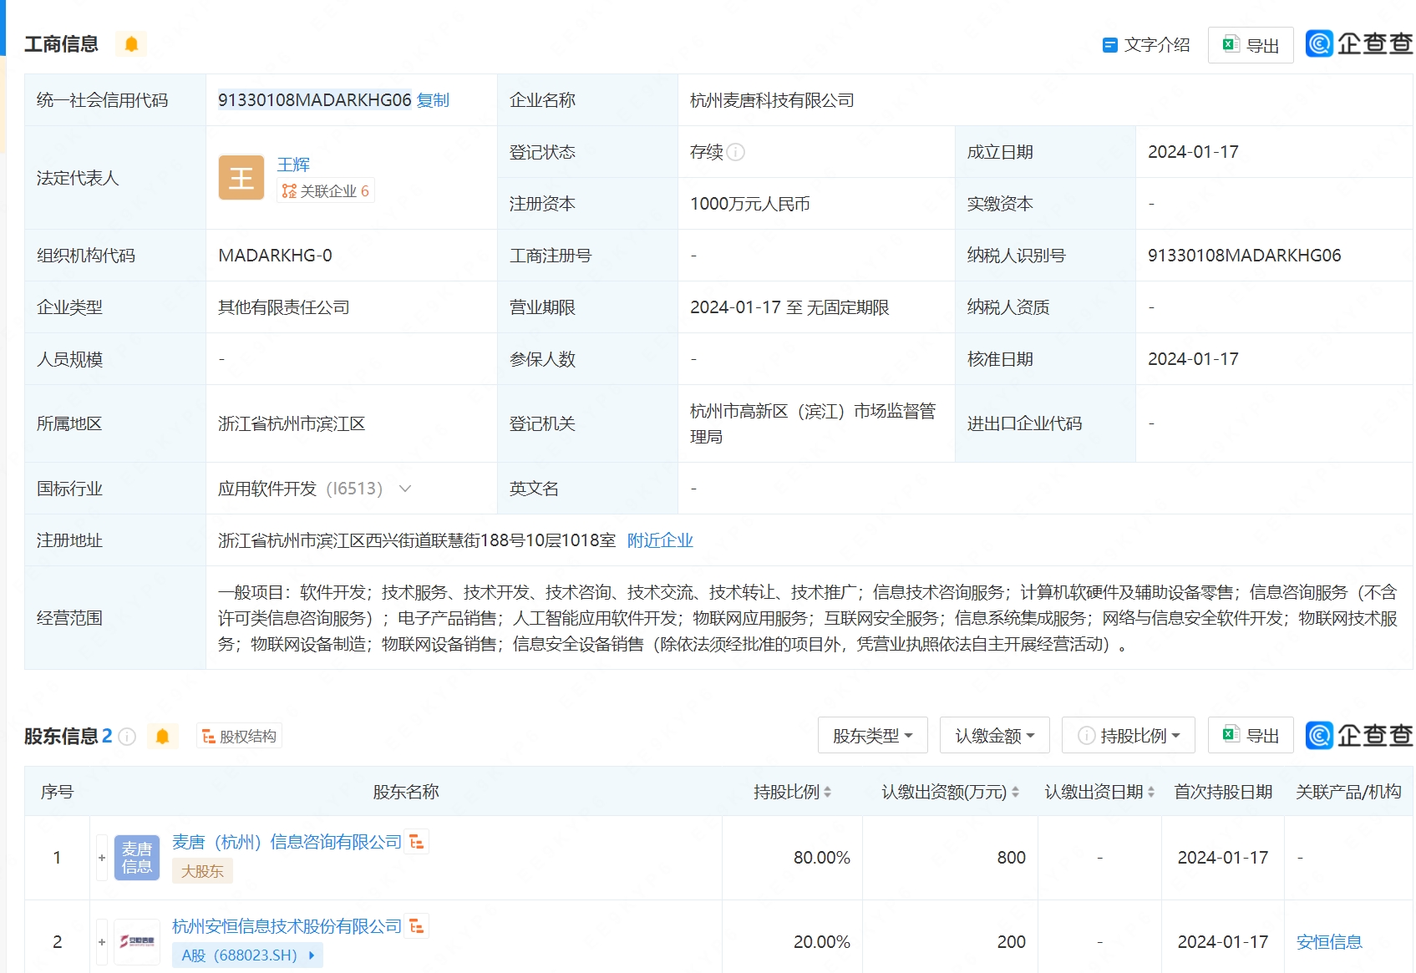Expand 应用软件开发 industry chevron
This screenshot has width=1416, height=973.
(x=405, y=489)
